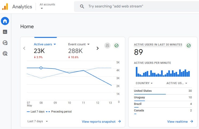
Task: Click the search field in the header
Action: click(136, 6)
